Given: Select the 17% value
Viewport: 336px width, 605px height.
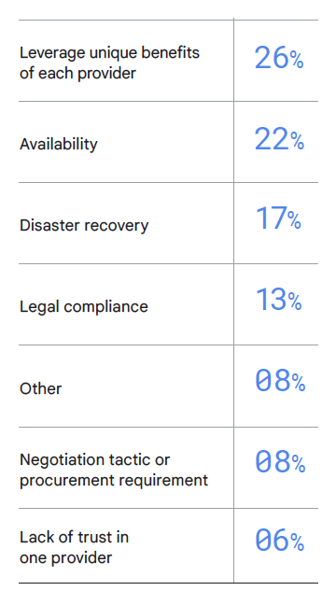Looking at the screenshot, I should (x=278, y=218).
